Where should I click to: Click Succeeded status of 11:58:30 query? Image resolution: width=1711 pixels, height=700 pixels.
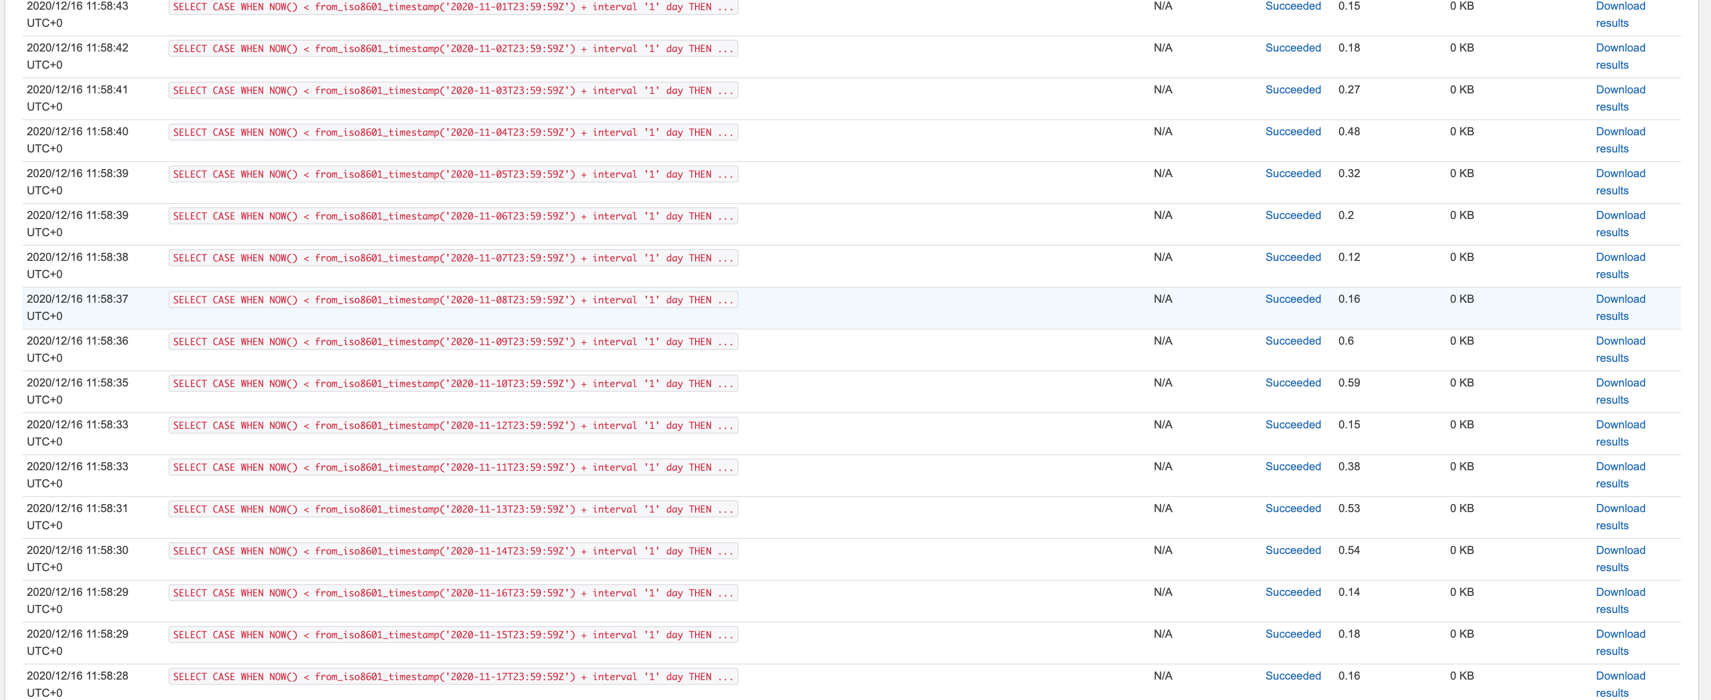point(1292,550)
